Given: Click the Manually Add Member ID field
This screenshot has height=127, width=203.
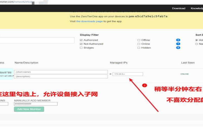Looking at the screenshot, I should [36, 104].
